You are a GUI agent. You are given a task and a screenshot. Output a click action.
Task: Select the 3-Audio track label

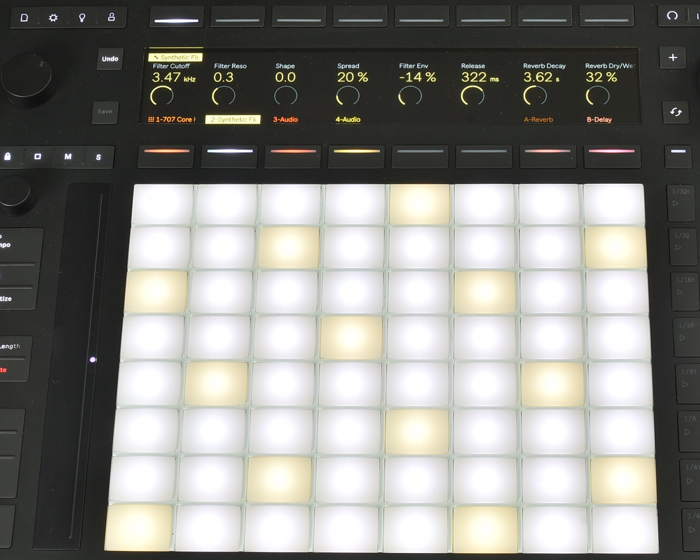click(x=285, y=120)
